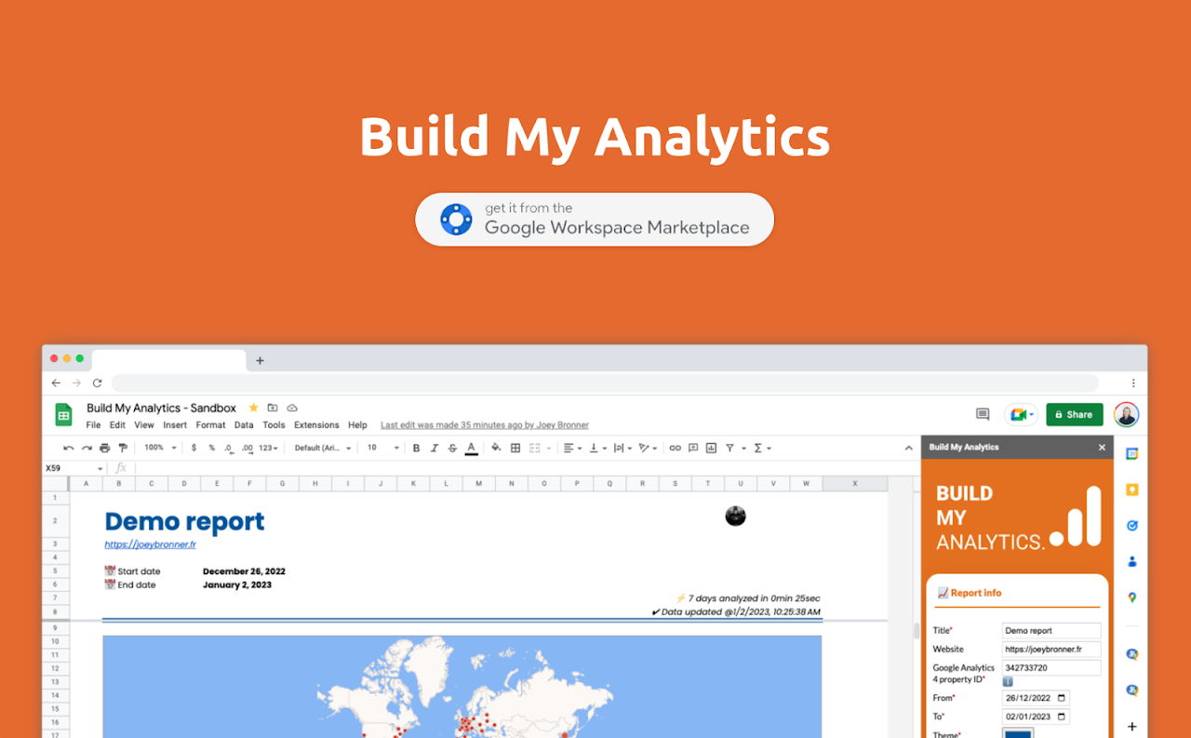Image resolution: width=1191 pixels, height=738 pixels.
Task: Open the To date calendar picker
Action: click(1063, 717)
